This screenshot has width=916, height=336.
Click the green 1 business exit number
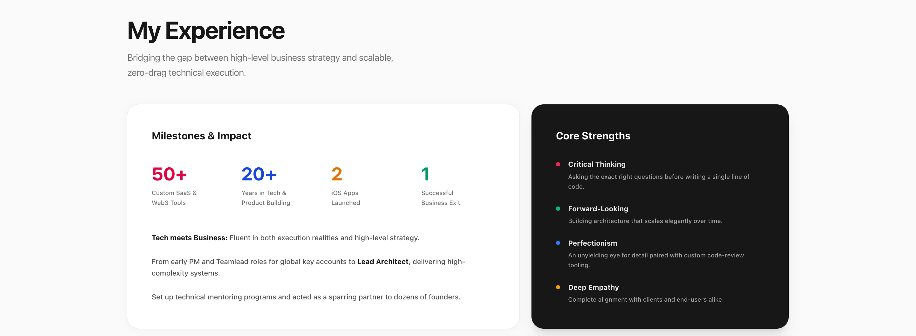(x=425, y=174)
